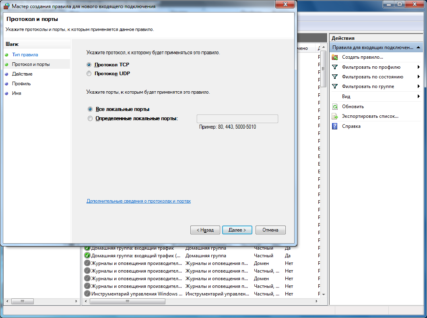The width and height of the screenshot is (427, 318).
Task: Click the green Refresh icon
Action: pos(335,107)
